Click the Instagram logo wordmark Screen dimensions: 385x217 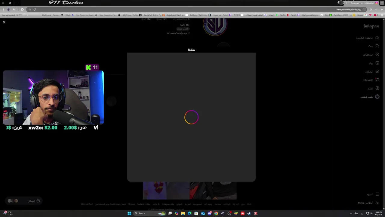click(371, 26)
